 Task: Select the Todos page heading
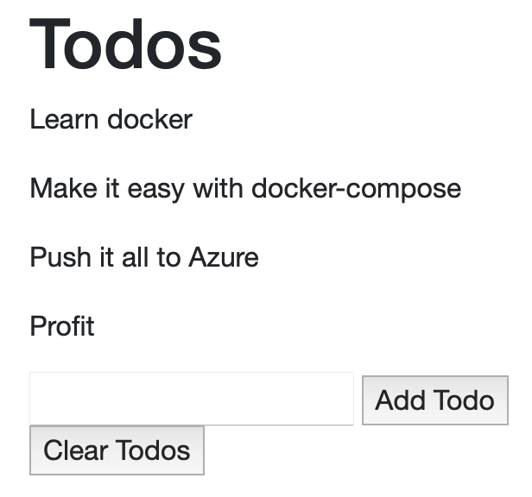click(126, 45)
